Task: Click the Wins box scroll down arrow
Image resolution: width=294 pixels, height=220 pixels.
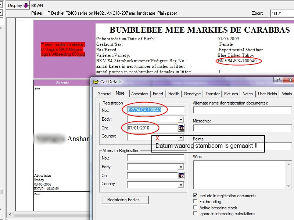Action: pos(288,186)
